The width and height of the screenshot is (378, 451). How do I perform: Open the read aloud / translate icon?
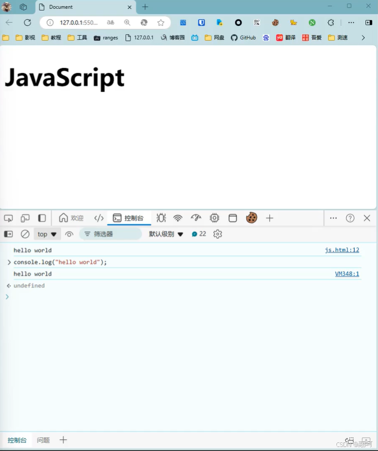click(x=111, y=22)
